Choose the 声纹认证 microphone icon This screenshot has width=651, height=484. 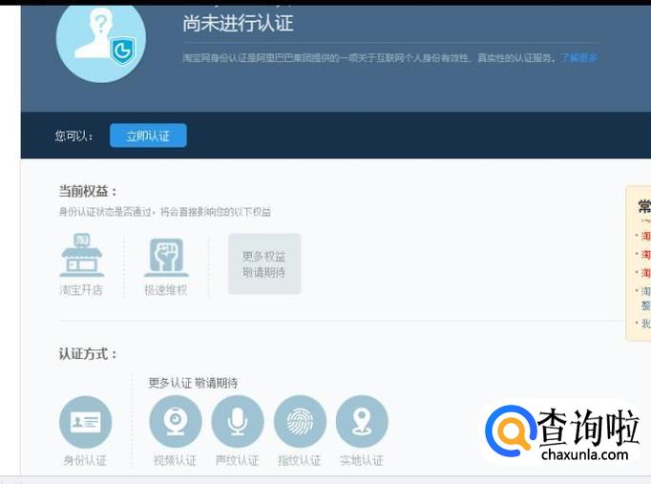point(238,422)
